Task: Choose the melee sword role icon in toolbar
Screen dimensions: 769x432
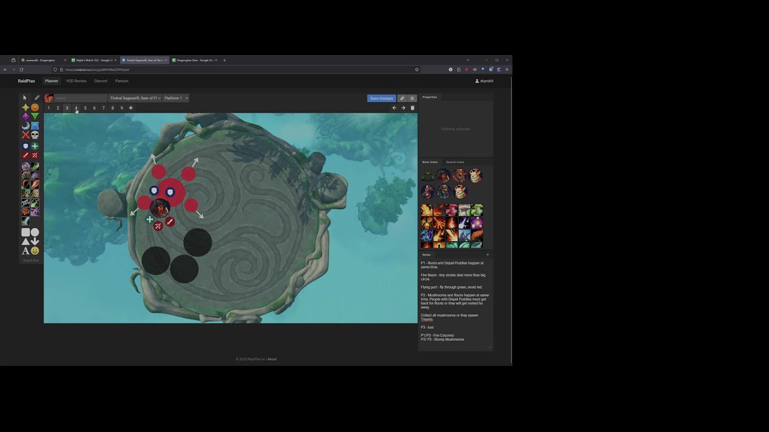Action: click(25, 155)
